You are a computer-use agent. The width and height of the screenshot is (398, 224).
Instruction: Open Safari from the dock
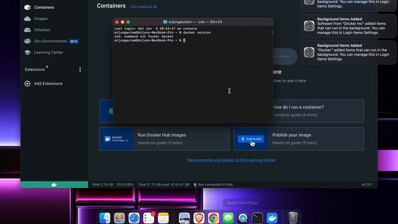pos(134,218)
